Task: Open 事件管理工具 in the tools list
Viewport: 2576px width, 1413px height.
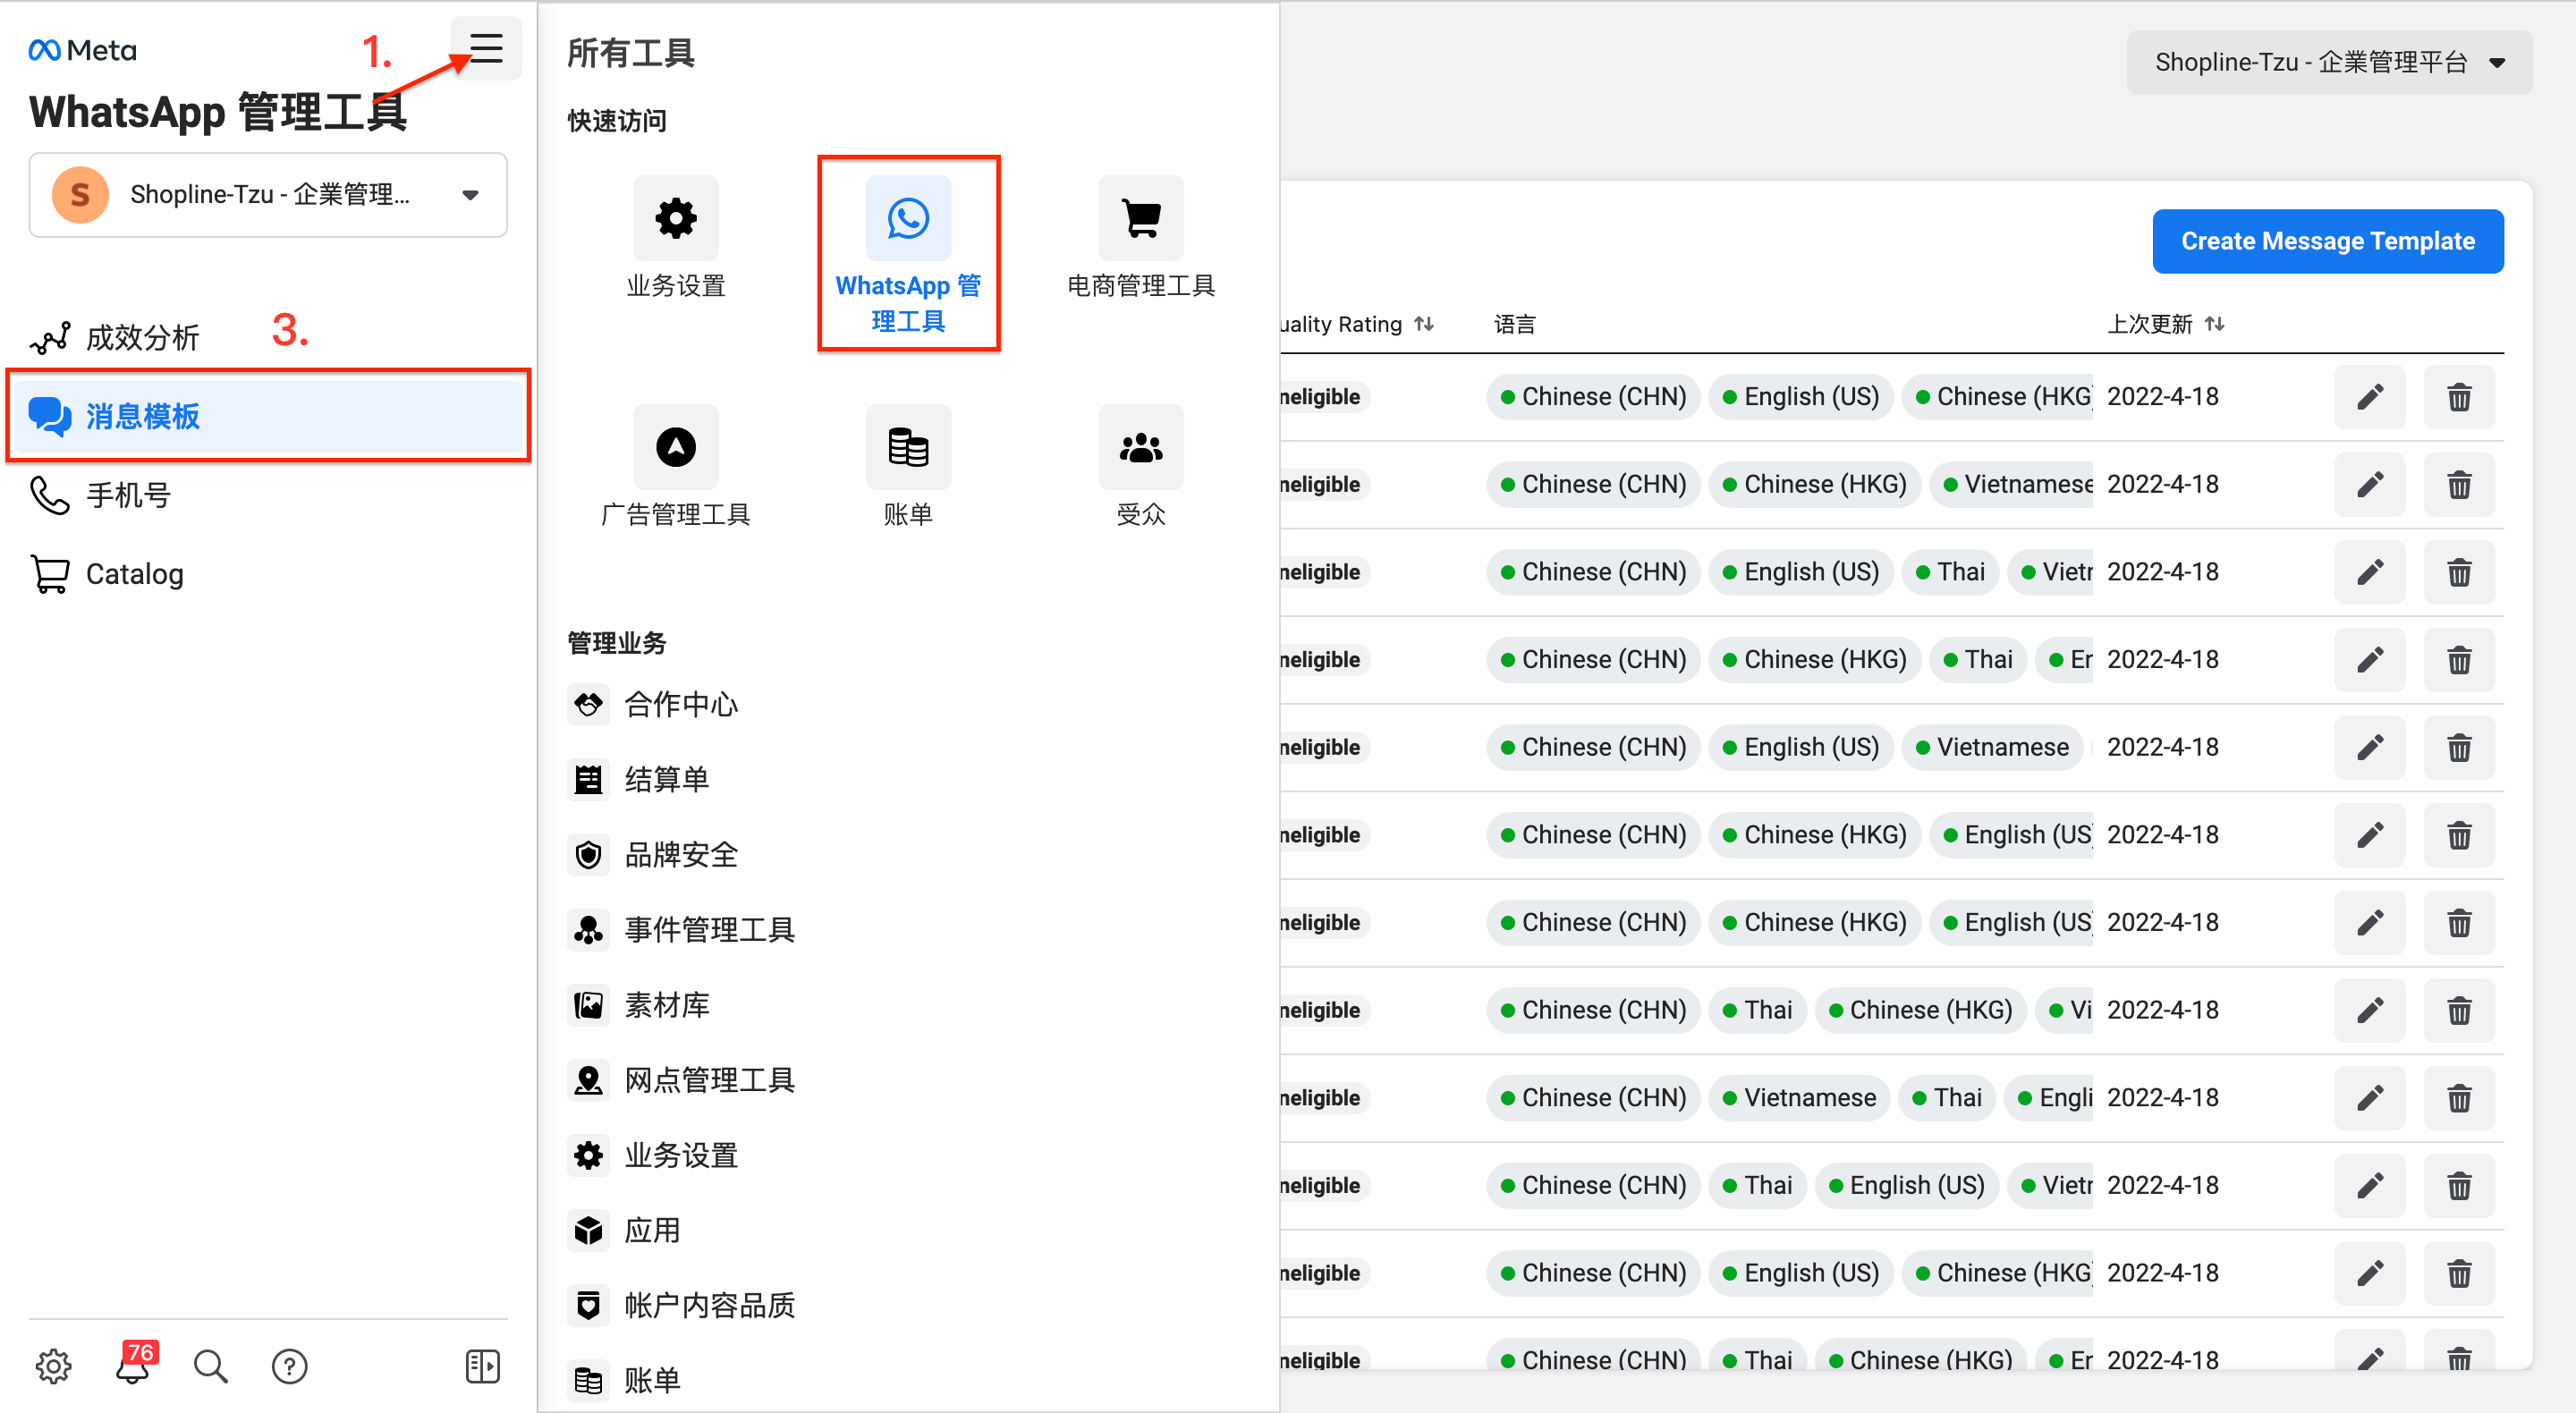Action: coord(709,930)
